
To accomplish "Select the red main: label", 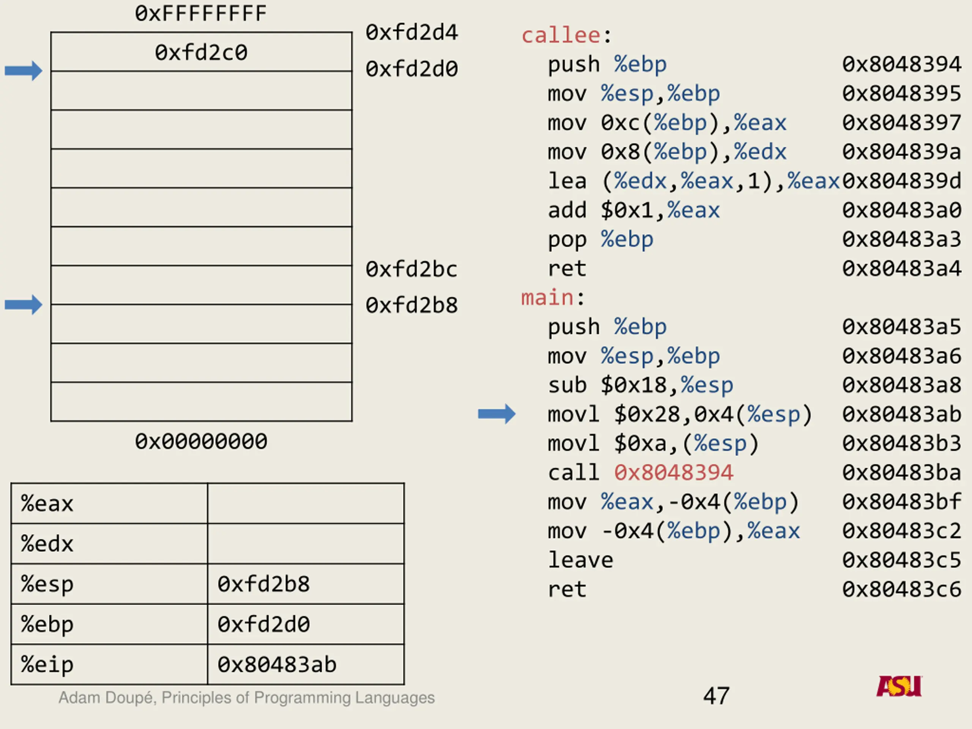I will coord(553,298).
